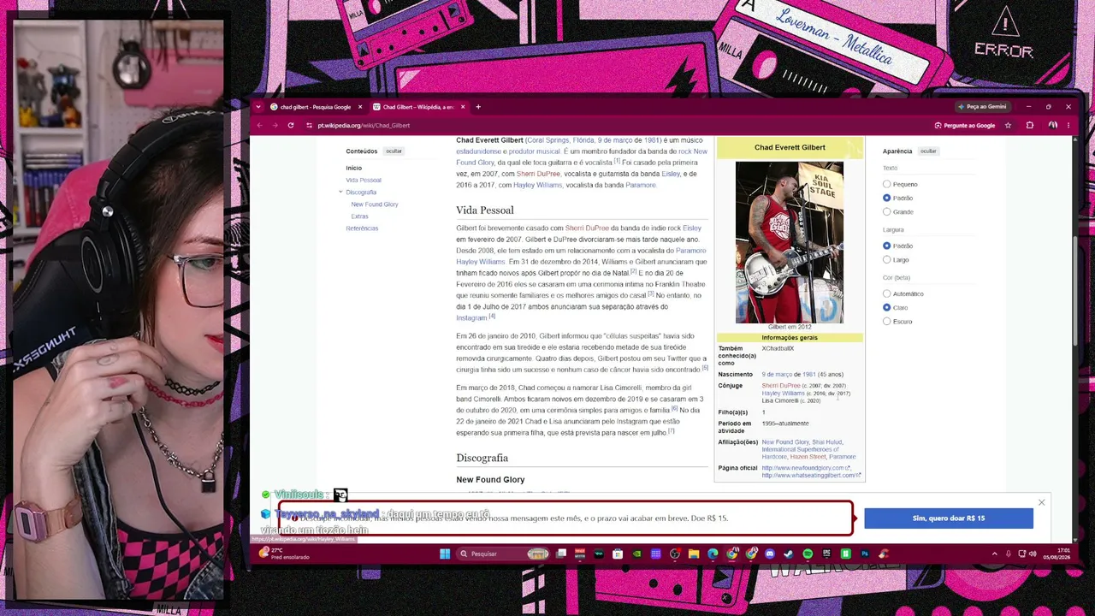Open the Chrome three-dot menu
The height and width of the screenshot is (616, 1095).
coord(1068,126)
